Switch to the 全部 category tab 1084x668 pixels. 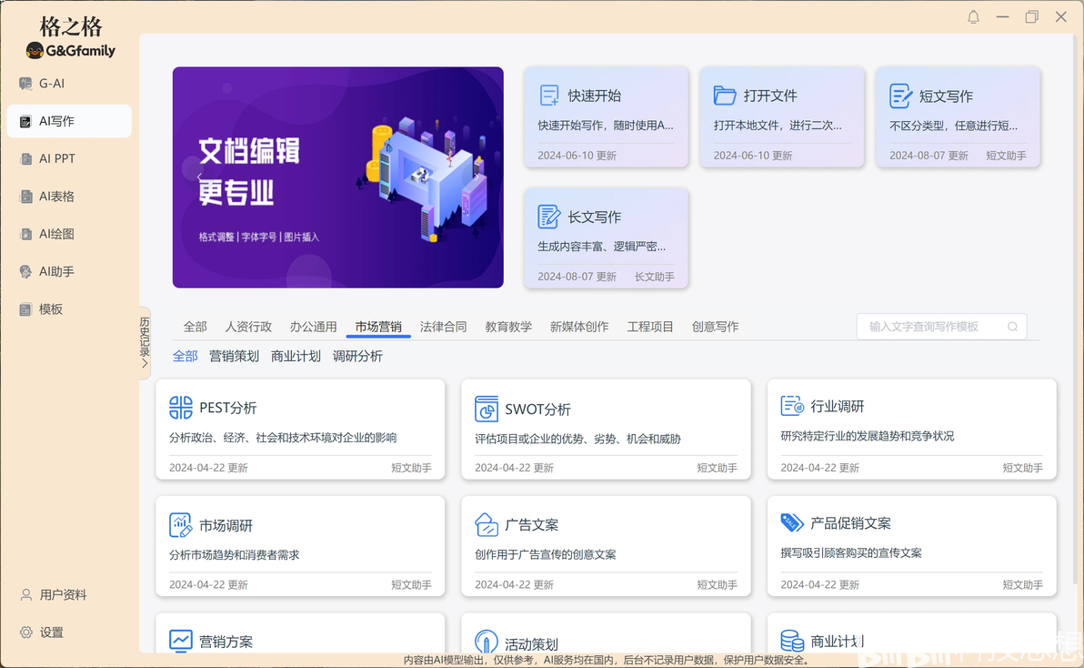pos(195,327)
